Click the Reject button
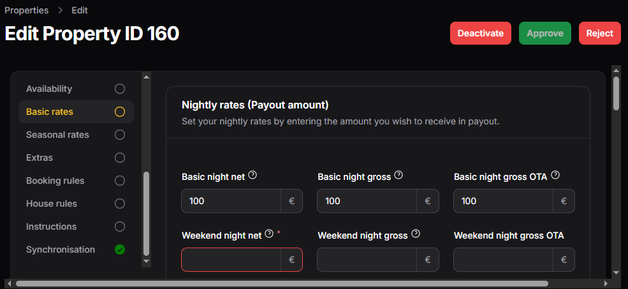 pos(599,33)
